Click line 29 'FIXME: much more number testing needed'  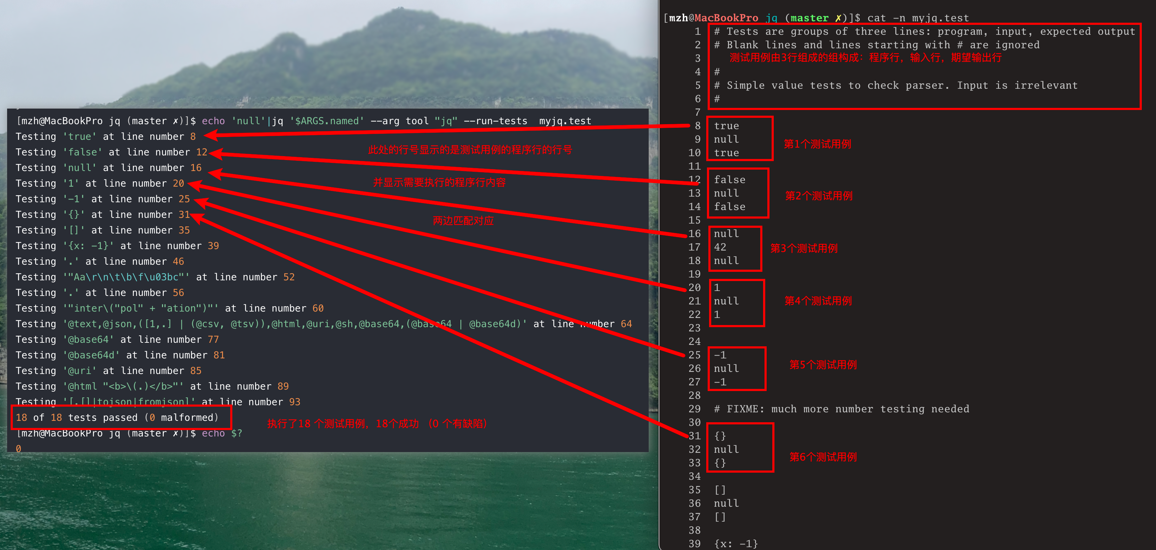tap(841, 409)
